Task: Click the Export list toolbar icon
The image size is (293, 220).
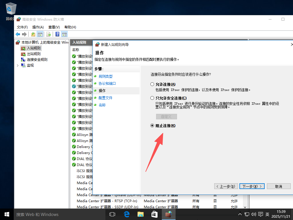Action: [x=49, y=34]
